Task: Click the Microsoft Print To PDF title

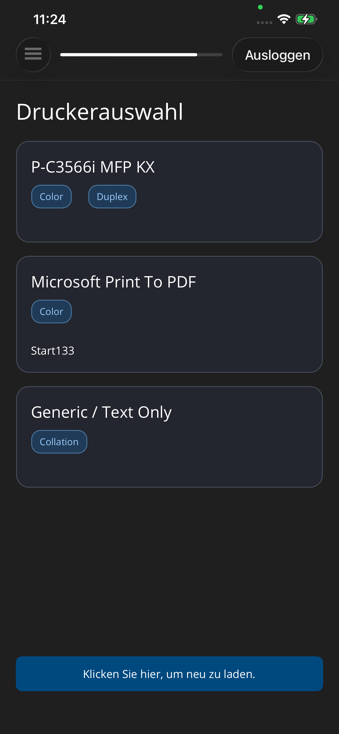Action: click(x=113, y=282)
